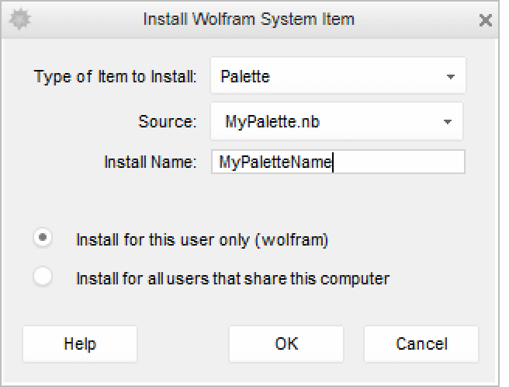
Task: Click the 'Install for this user only (wolfram)' label
Action: pyautogui.click(x=202, y=240)
